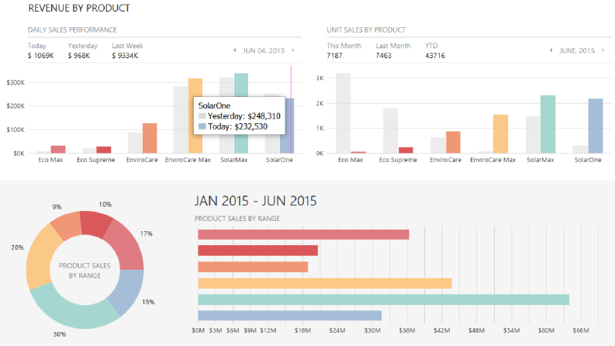Click the Eco Max gray bar in unit sales
This screenshot has height=346, width=615.
click(x=344, y=113)
